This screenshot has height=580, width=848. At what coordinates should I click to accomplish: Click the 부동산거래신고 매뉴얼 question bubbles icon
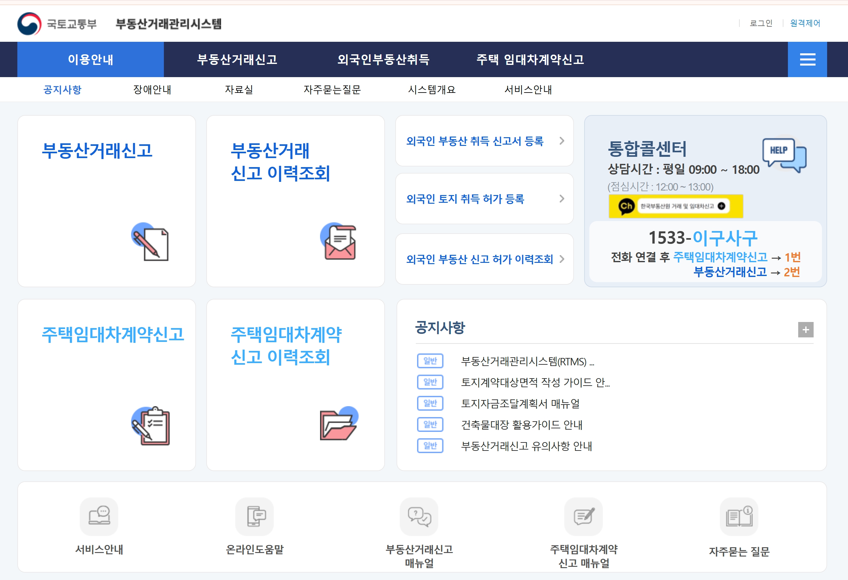point(419,516)
